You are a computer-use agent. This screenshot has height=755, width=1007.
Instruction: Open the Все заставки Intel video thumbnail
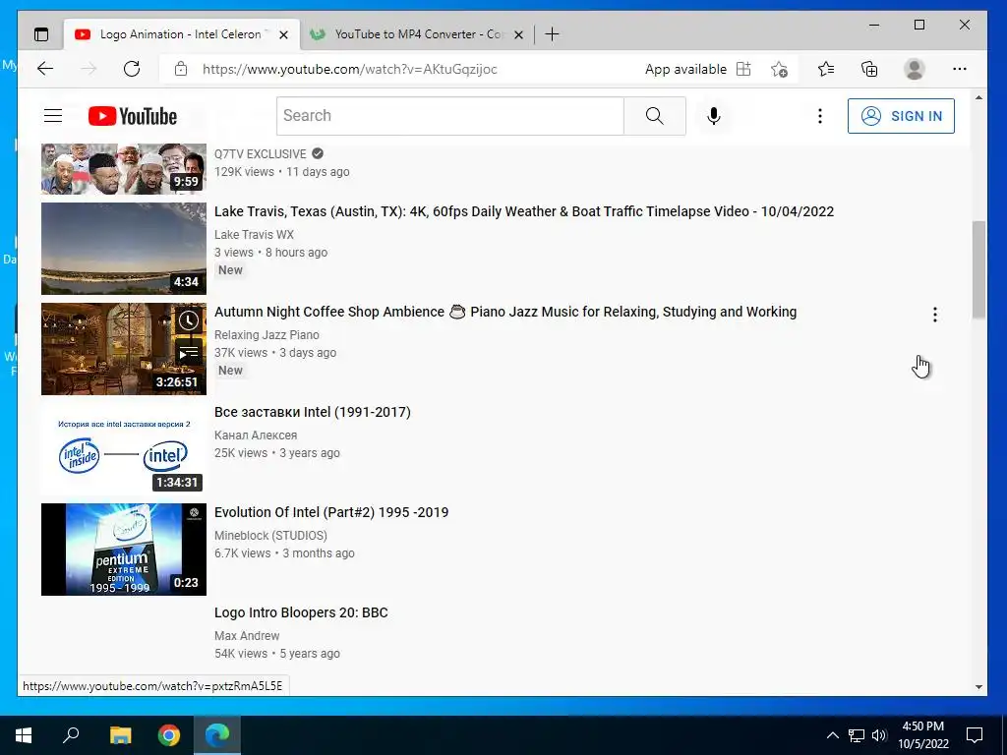[x=124, y=449]
